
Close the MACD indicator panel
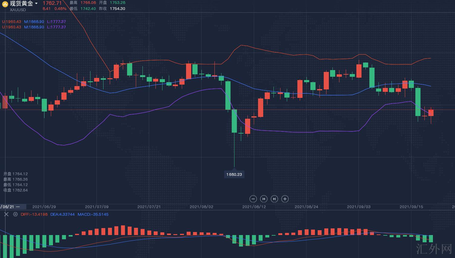click(x=6, y=214)
